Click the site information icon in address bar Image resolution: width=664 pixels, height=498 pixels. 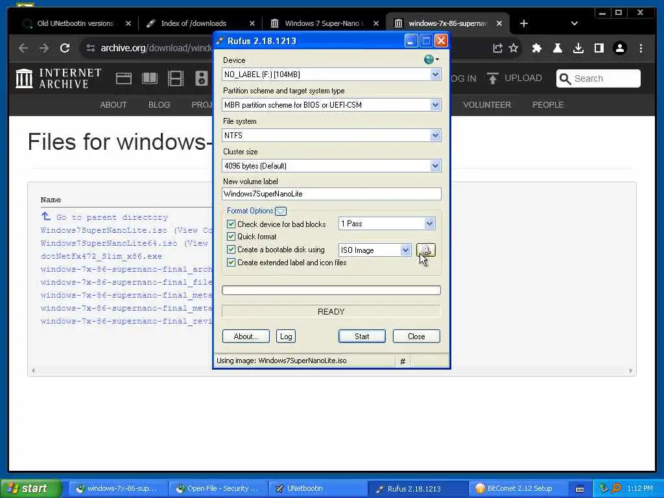click(91, 48)
